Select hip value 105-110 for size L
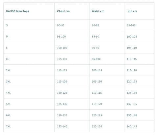The height and width of the screenshot is (135, 158). [x=132, y=48]
